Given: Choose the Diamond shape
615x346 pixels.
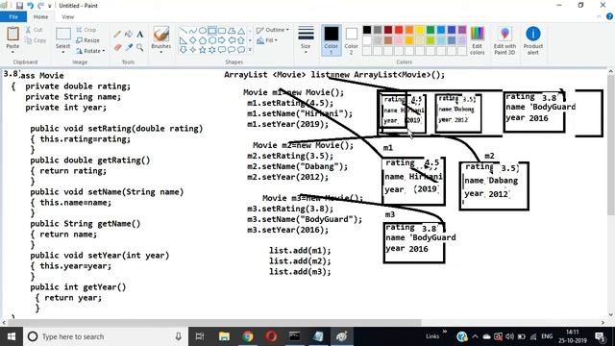Looking at the screenshot, I should 192,40.
